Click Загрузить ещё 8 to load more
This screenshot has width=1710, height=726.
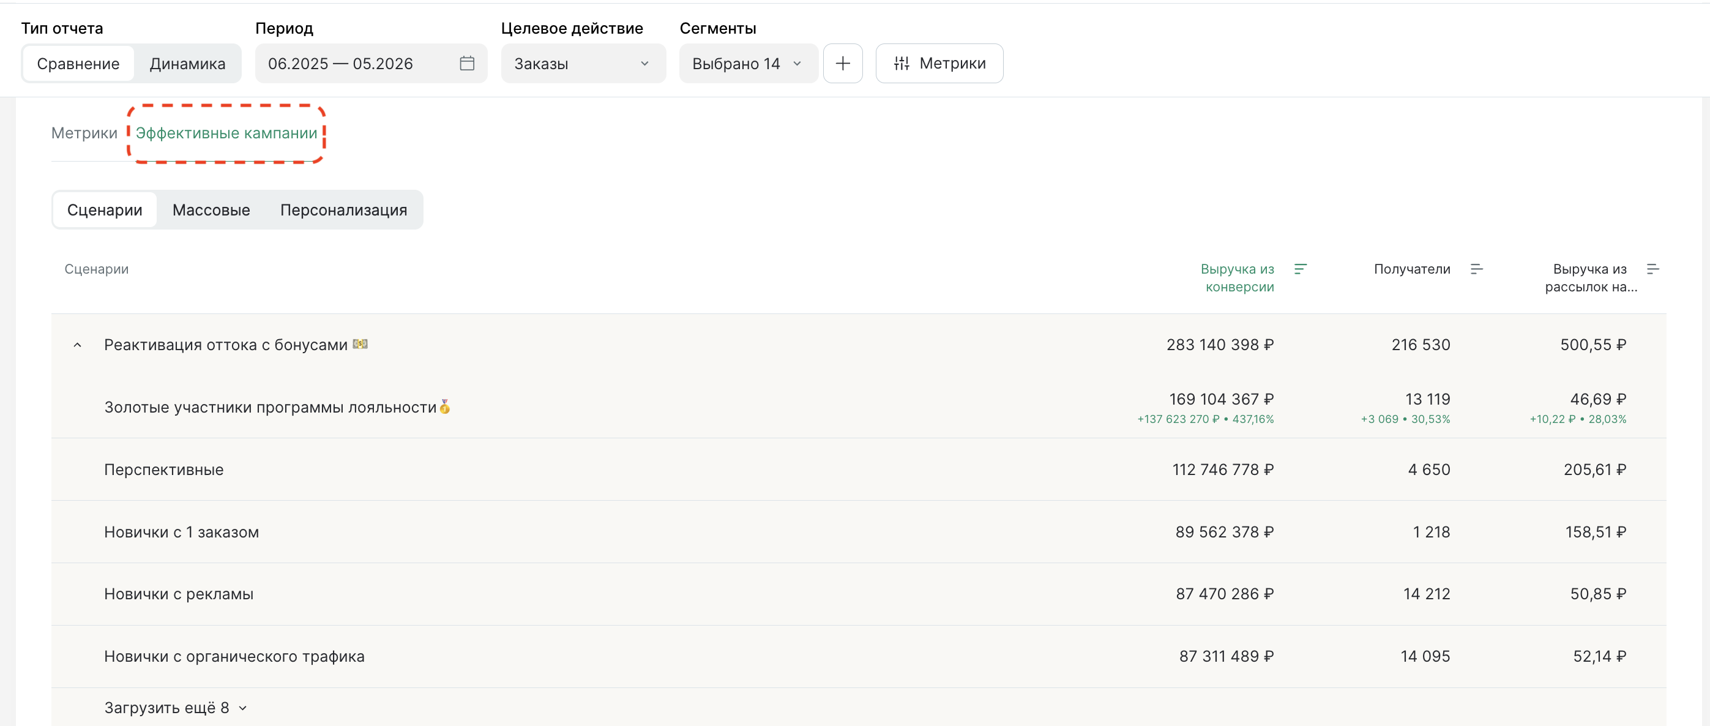(175, 708)
